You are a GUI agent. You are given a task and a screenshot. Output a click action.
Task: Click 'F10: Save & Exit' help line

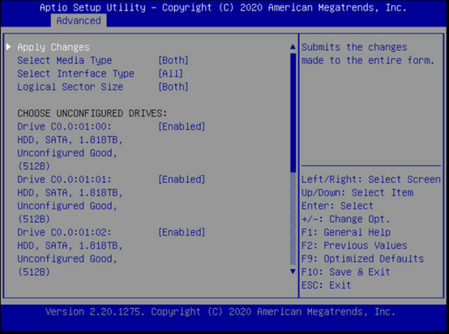(x=345, y=272)
